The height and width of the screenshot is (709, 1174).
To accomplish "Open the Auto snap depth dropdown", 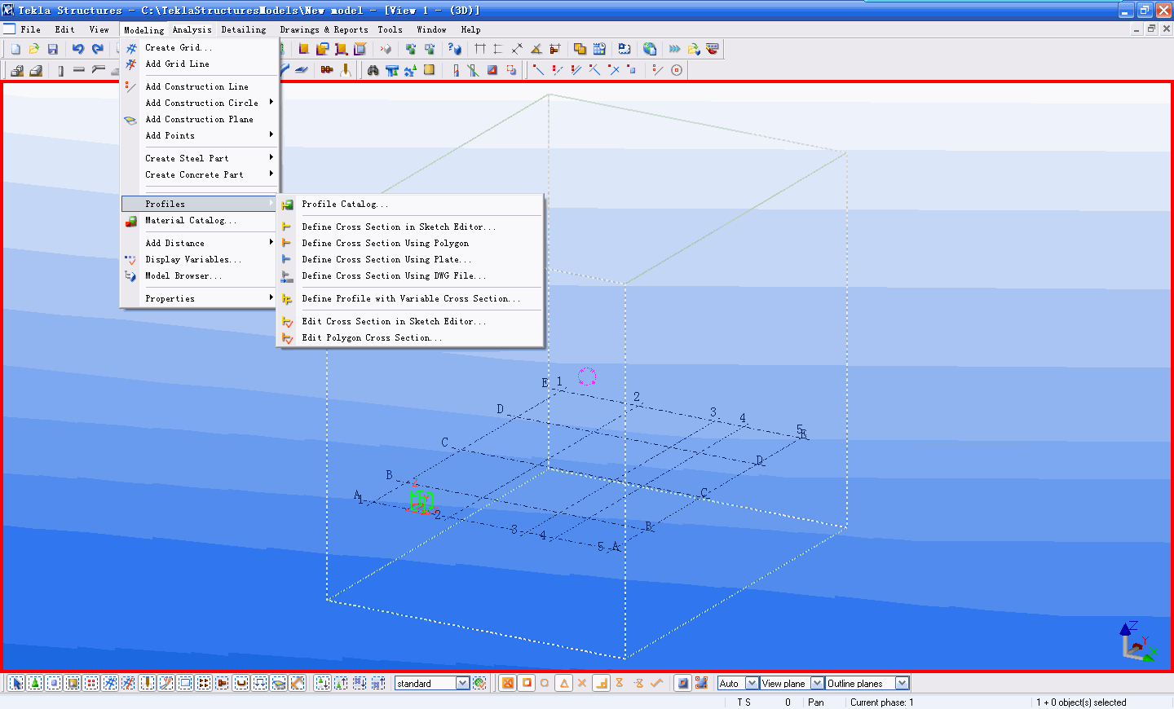I will point(752,683).
